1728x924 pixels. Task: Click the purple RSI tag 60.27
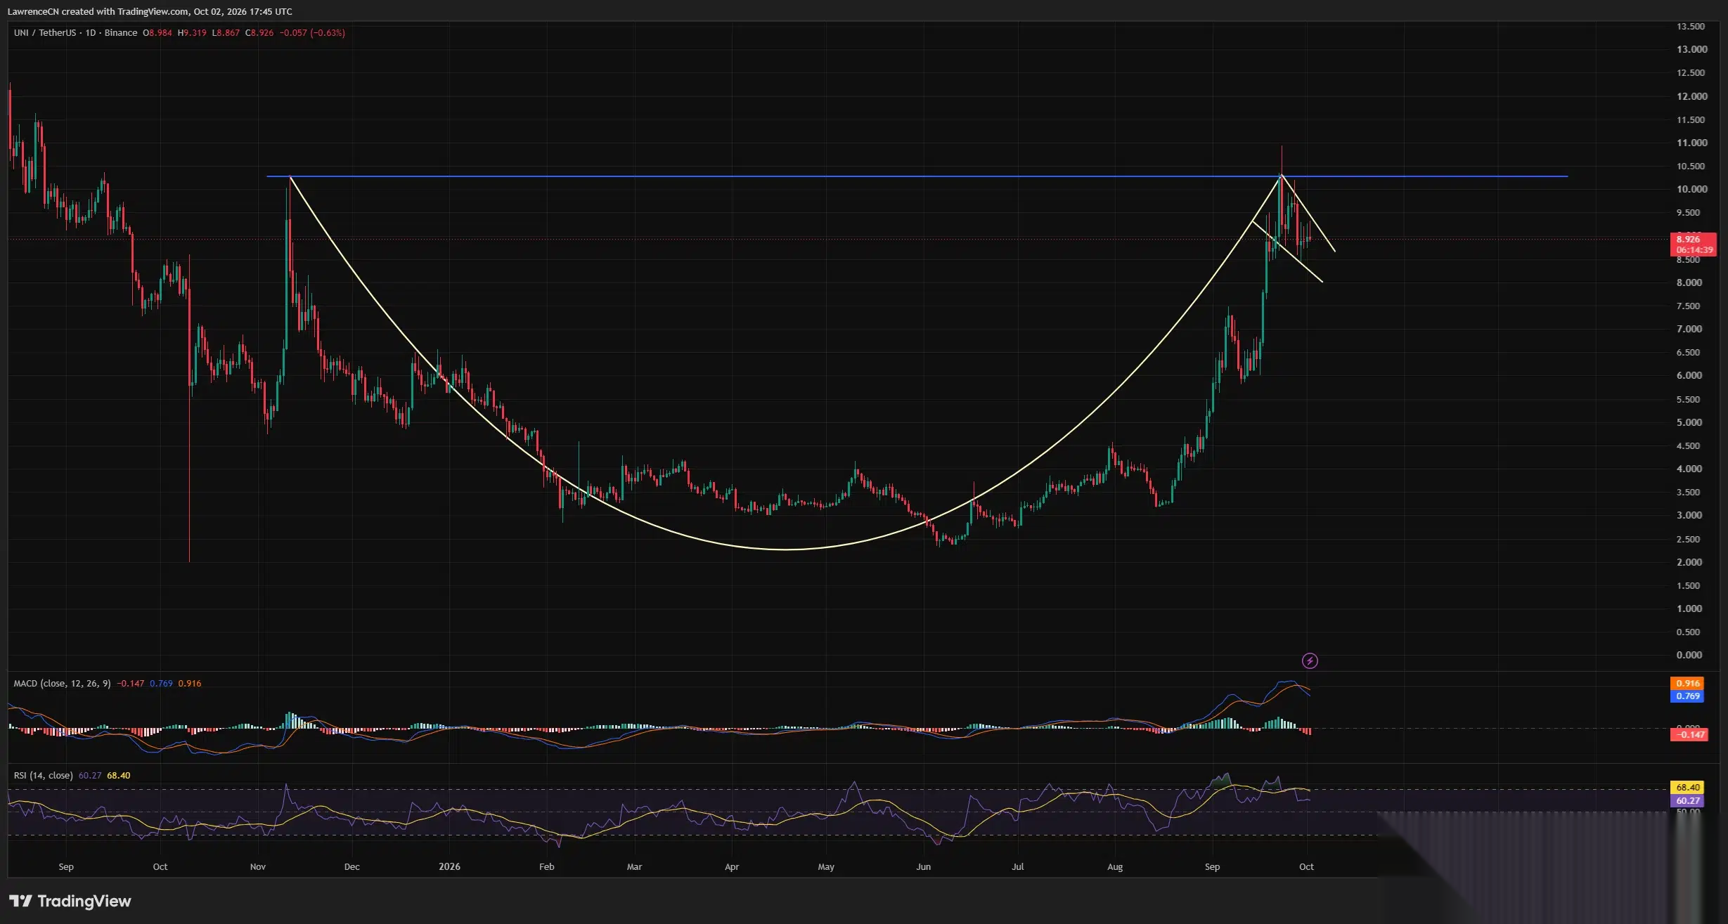click(1687, 800)
